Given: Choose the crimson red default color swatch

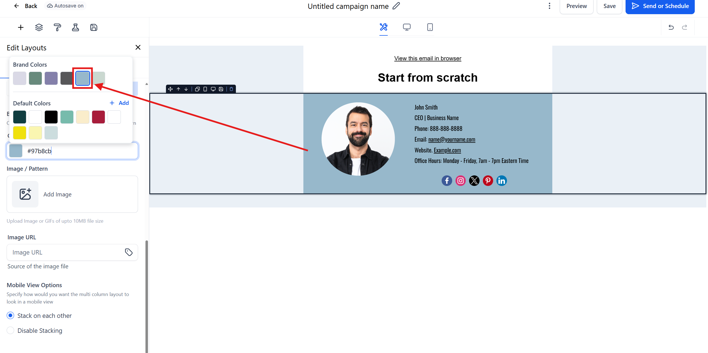Looking at the screenshot, I should click(x=98, y=117).
